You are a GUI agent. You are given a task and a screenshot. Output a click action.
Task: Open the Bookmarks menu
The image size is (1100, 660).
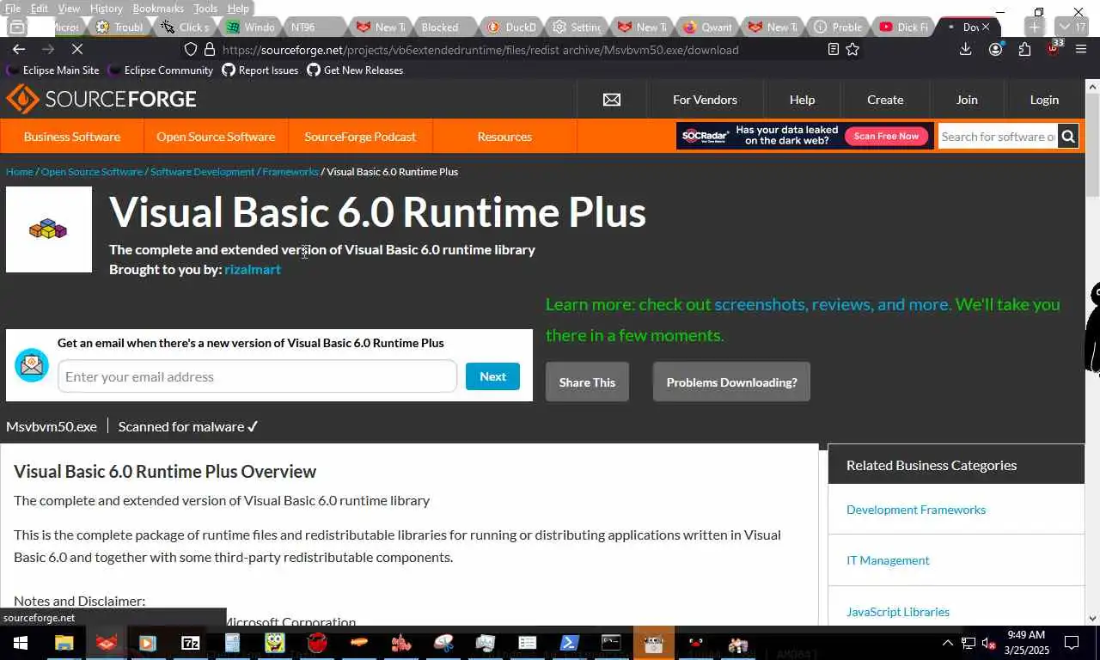click(158, 8)
